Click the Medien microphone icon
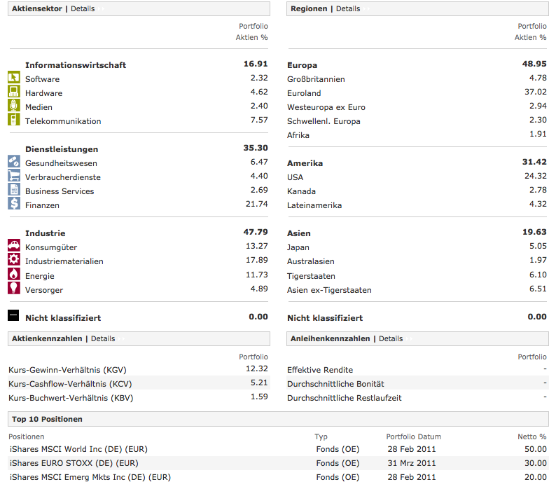556x489 pixels. coord(13,106)
